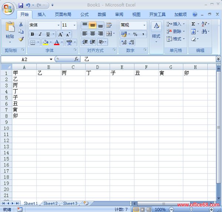Apply yellow fill color bucket
Viewport: 222px width, 212px height.
(x=46, y=42)
